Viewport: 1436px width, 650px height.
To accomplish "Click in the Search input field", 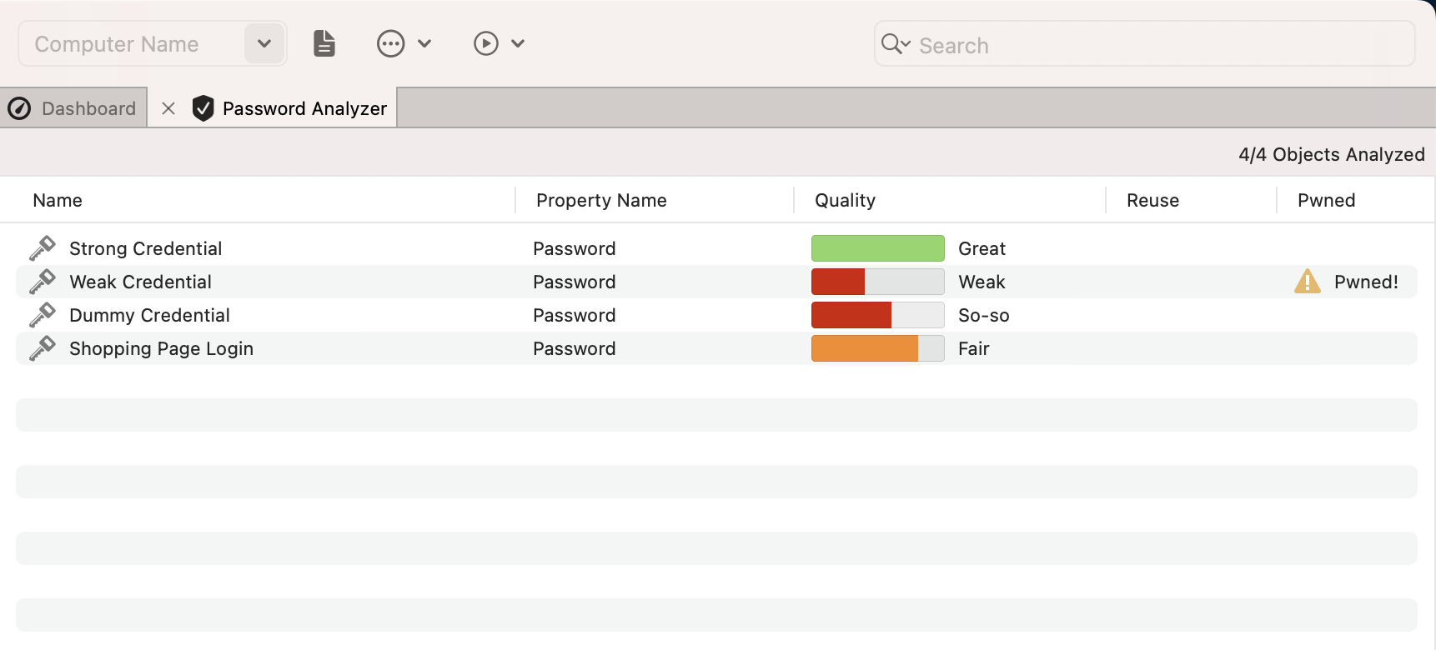I will [x=1144, y=44].
